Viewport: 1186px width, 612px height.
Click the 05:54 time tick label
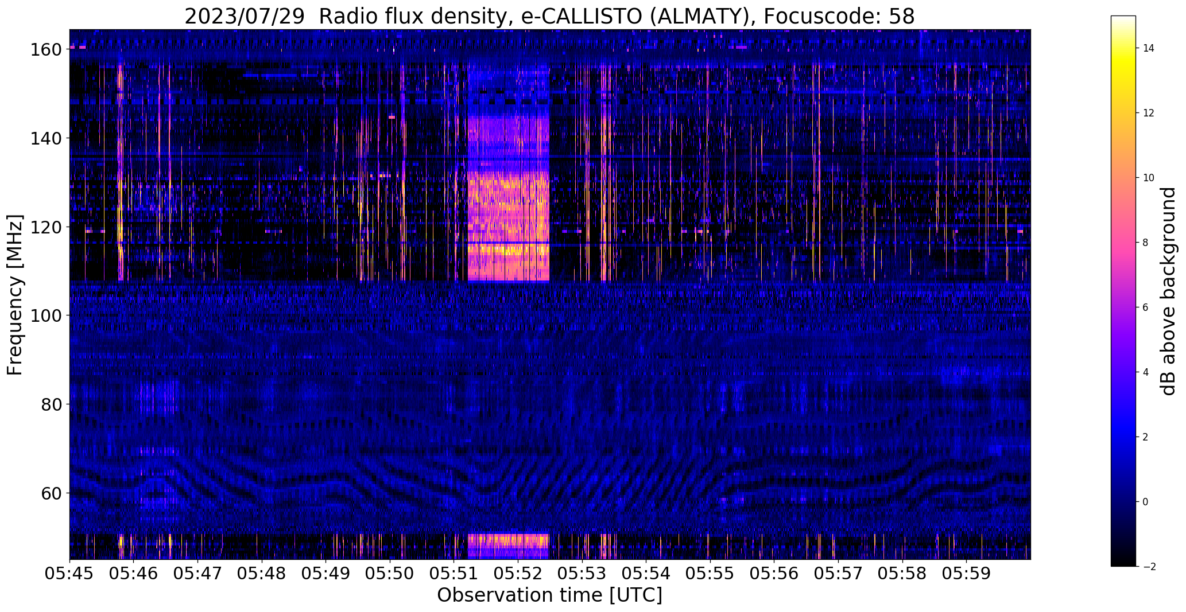click(646, 573)
